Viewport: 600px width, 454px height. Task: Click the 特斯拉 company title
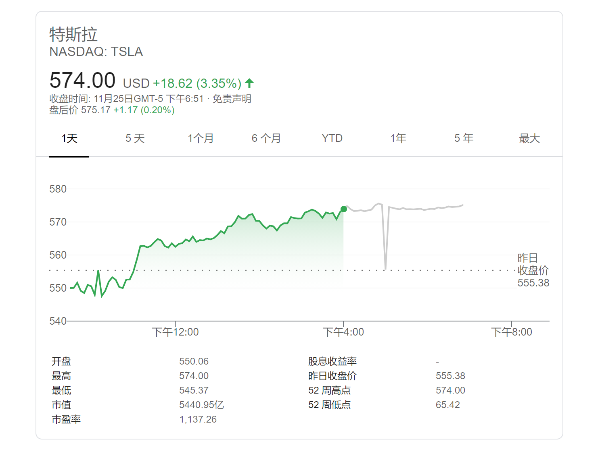(73, 34)
